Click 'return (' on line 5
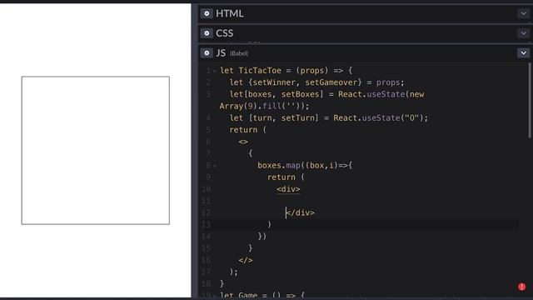533x300 pixels. coord(248,130)
